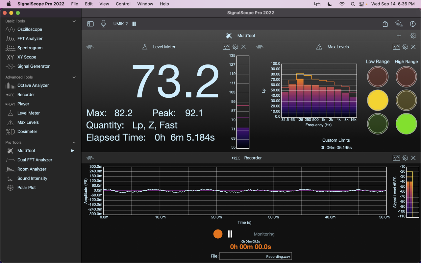Open the Window menu
The width and height of the screenshot is (421, 263).
click(x=145, y=4)
